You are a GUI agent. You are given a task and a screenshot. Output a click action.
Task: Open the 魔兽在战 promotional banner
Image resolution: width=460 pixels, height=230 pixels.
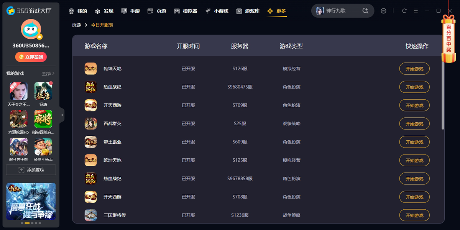[31, 201]
